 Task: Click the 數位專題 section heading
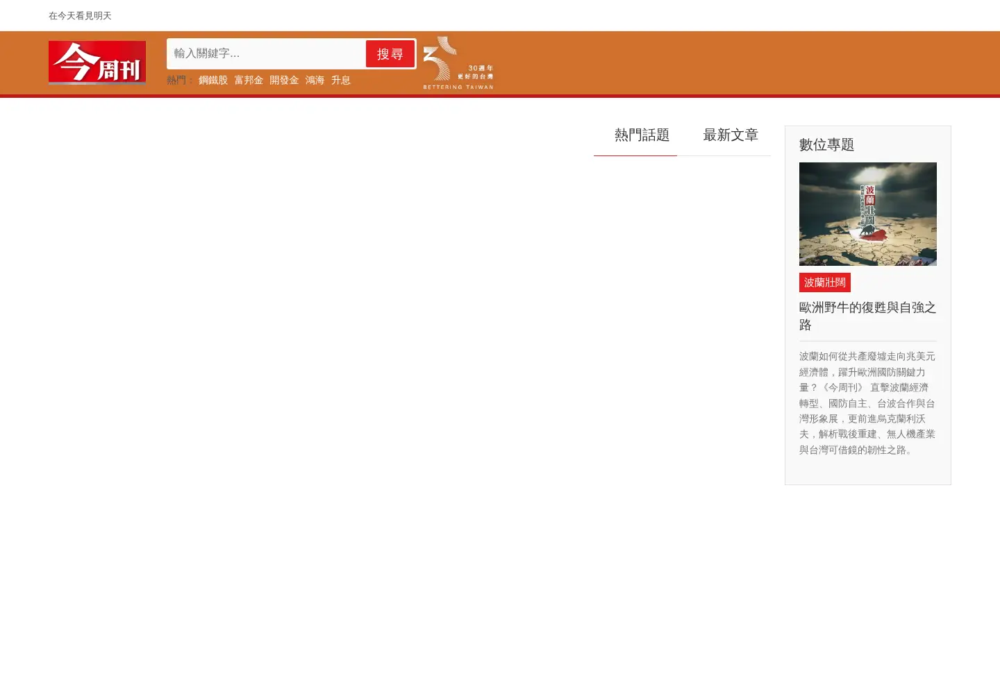(x=826, y=144)
